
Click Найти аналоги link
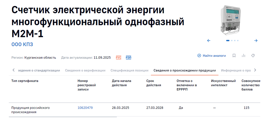point(214,56)
